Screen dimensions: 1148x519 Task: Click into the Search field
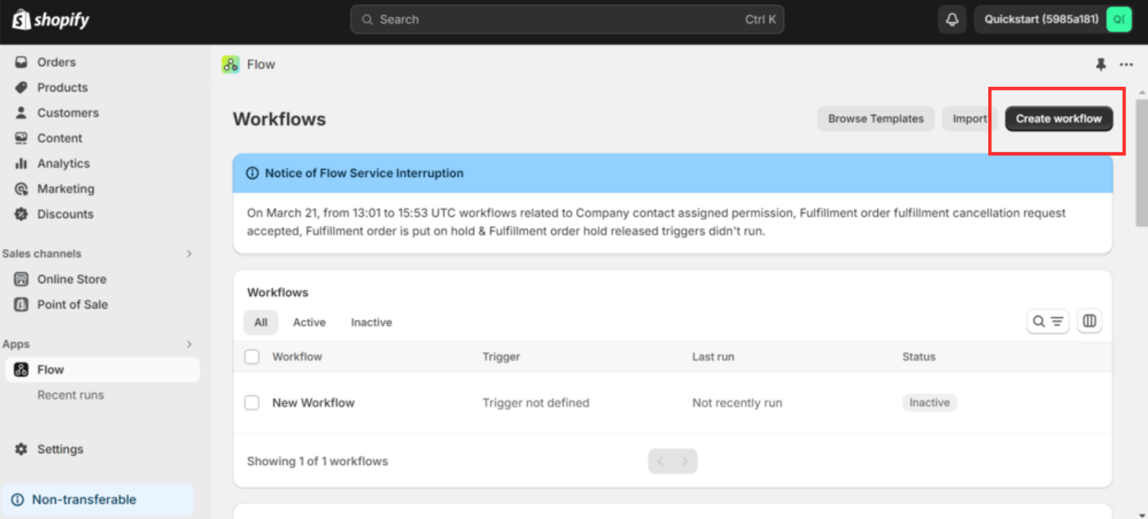[x=567, y=19]
